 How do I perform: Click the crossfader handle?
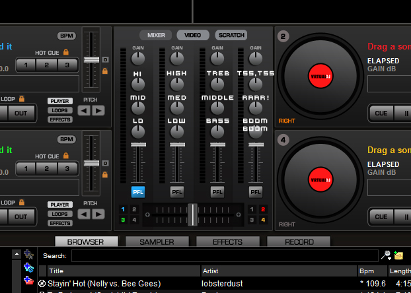pyautogui.click(x=193, y=214)
